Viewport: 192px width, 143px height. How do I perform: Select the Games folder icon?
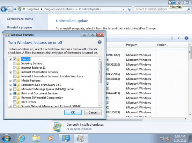pos(18,59)
